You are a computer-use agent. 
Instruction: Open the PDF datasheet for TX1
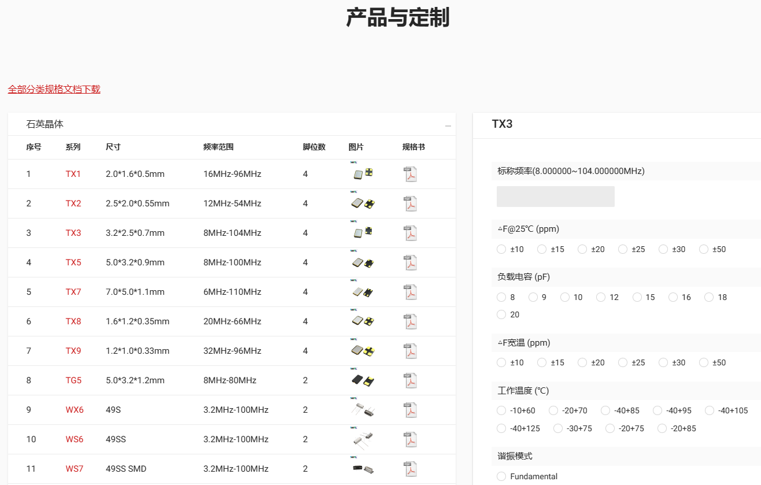[x=410, y=174]
